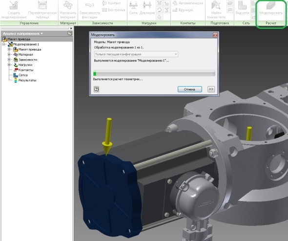Viewport: 288px width, 241px height.
Task: Click the Зависимости ribbon panel title
Action: (x=103, y=23)
